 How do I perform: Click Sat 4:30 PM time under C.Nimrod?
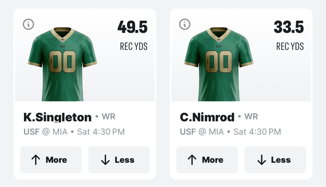pyautogui.click(x=257, y=132)
